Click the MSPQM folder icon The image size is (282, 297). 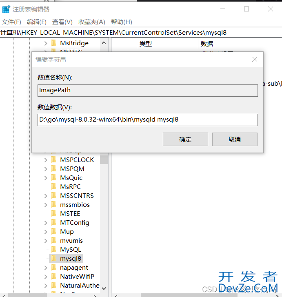click(53, 168)
